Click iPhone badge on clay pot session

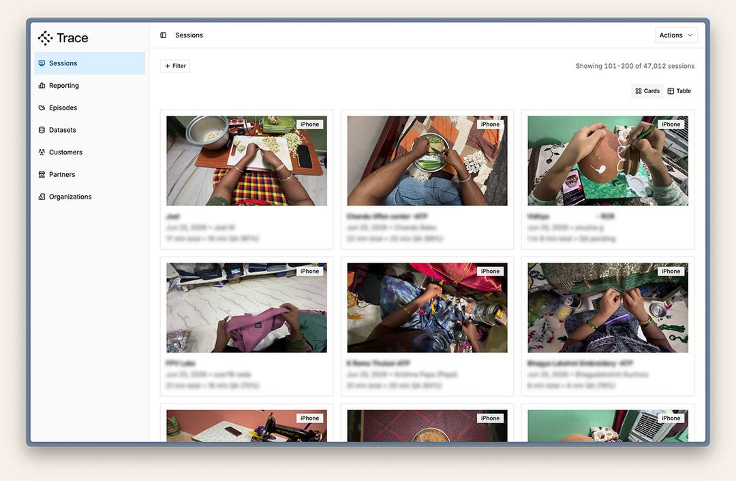[671, 125]
